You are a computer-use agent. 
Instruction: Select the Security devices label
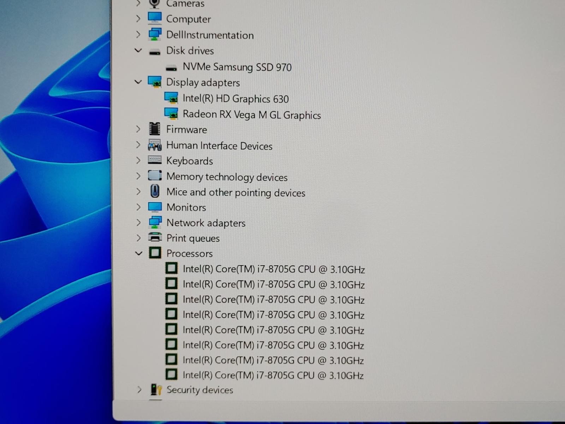[x=200, y=390]
